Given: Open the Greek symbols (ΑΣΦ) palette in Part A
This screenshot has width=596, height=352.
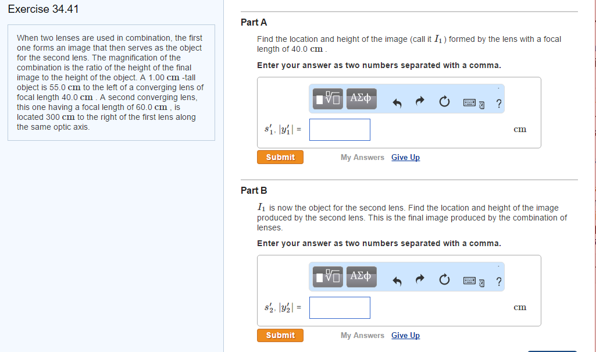Looking at the screenshot, I should point(361,98).
